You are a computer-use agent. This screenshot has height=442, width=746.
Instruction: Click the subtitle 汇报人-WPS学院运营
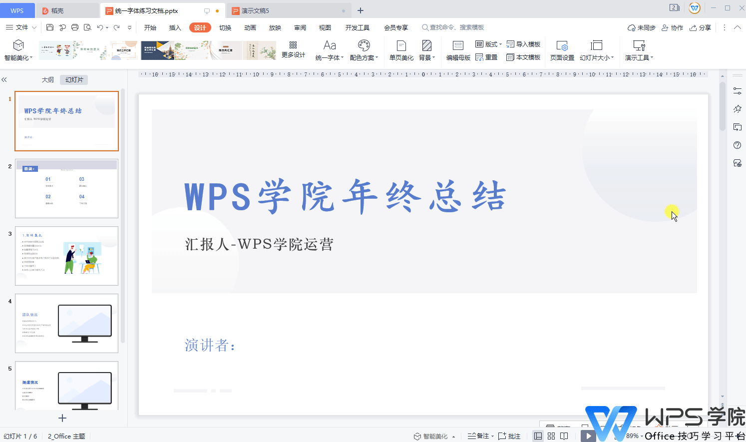[x=259, y=244]
